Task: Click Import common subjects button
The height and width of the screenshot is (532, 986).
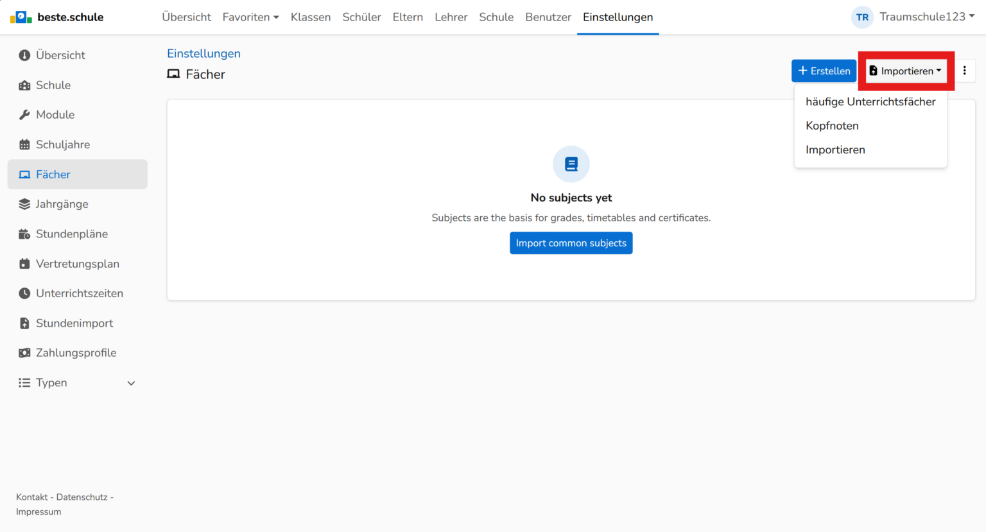Action: tap(571, 243)
